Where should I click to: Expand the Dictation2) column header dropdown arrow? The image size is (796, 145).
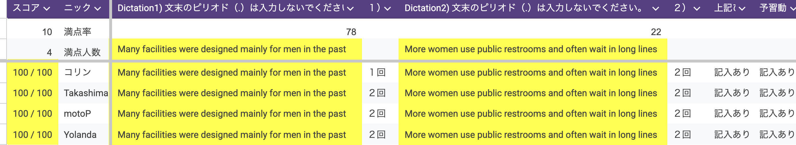click(655, 8)
